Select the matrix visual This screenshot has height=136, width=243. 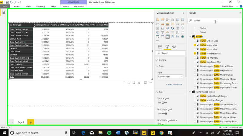tap(167, 37)
